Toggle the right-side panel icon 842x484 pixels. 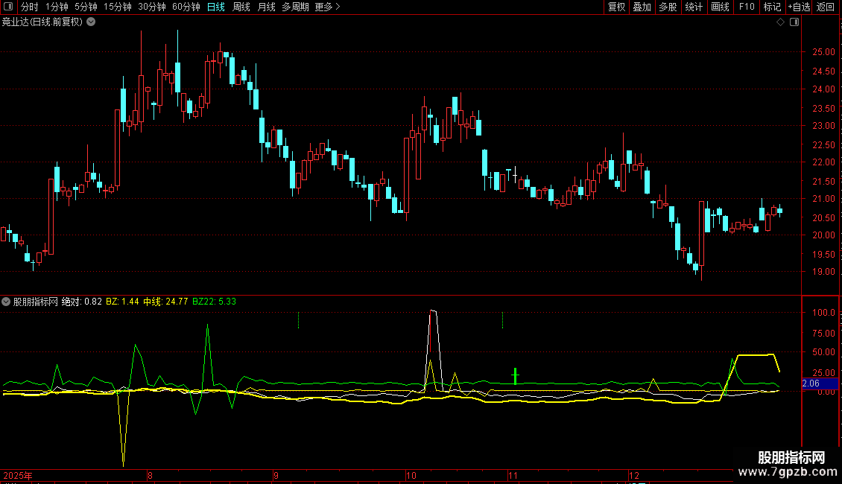[794, 22]
